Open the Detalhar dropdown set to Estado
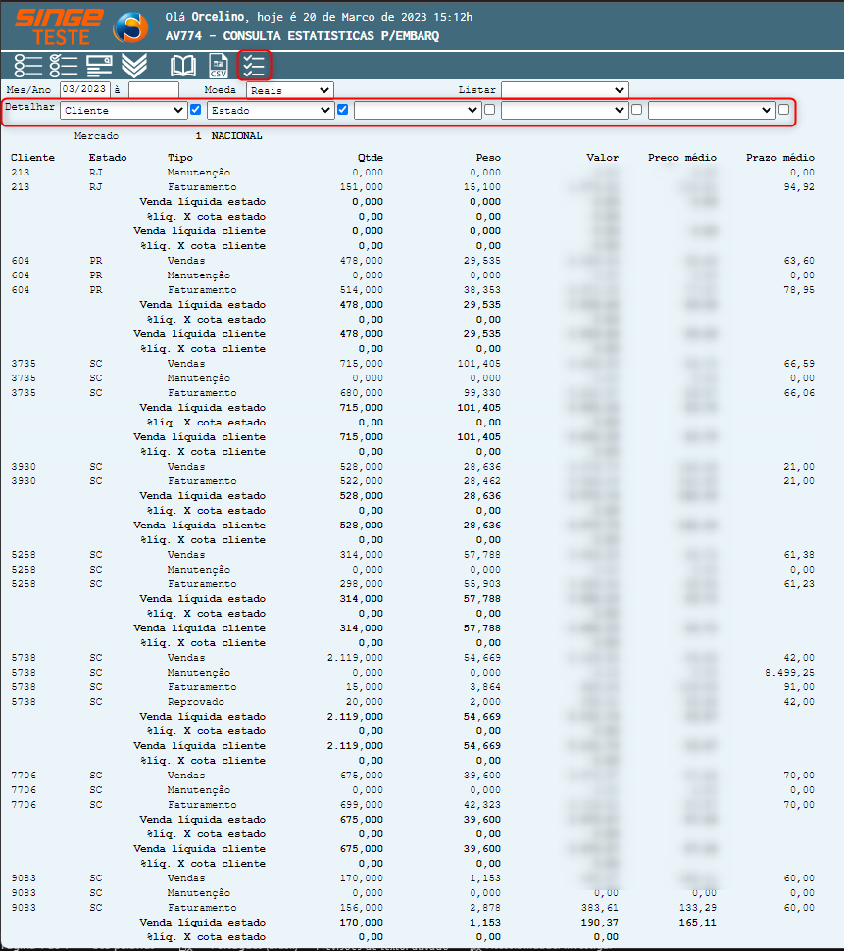This screenshot has height=951, width=844. click(x=271, y=111)
